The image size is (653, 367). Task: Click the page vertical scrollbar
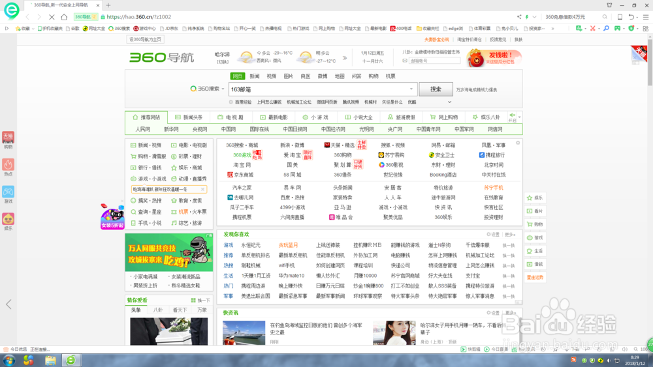(650, 63)
